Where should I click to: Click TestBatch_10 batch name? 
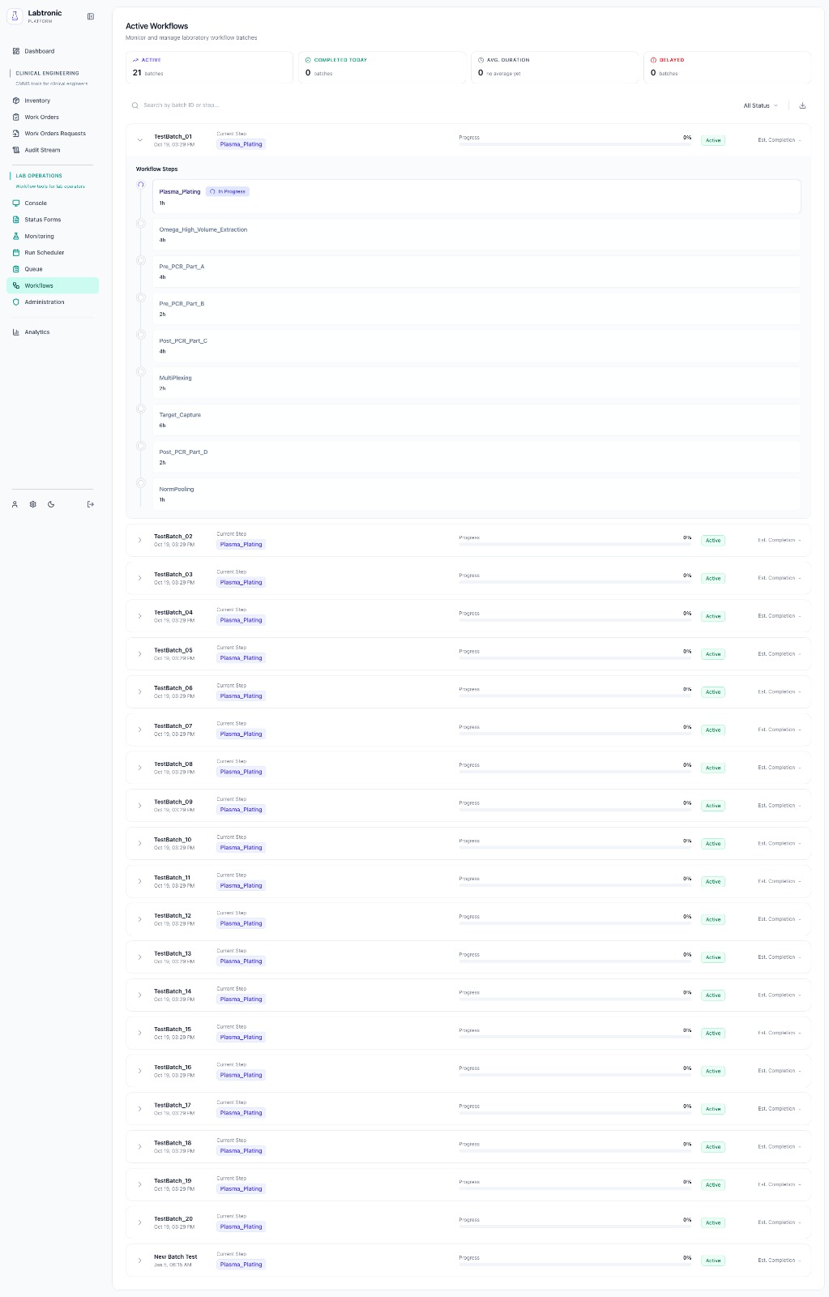click(173, 840)
